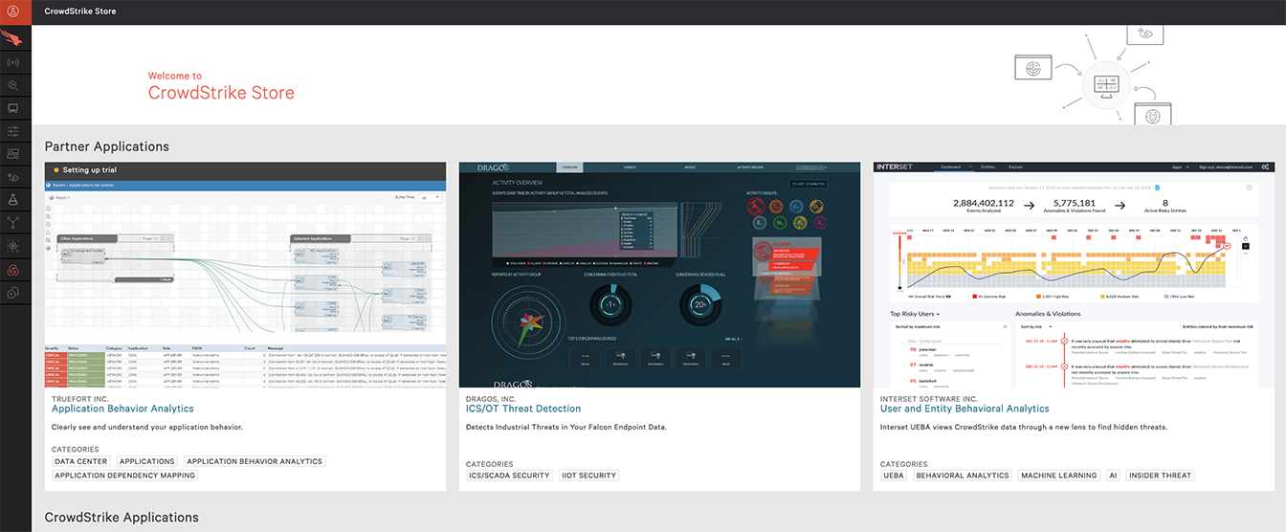Open the Support chat bubbles icon
The height and width of the screenshot is (532, 1286).
coord(13,292)
